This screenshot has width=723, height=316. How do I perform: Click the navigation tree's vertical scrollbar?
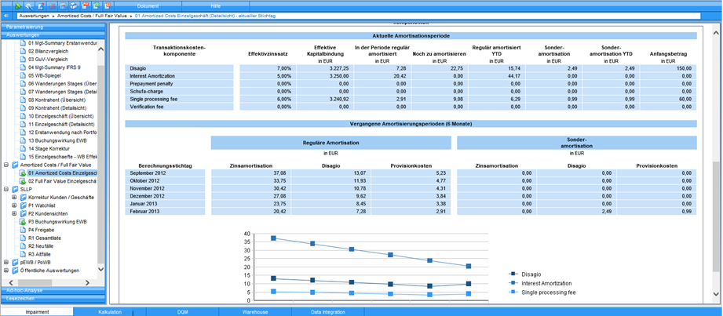100,157
